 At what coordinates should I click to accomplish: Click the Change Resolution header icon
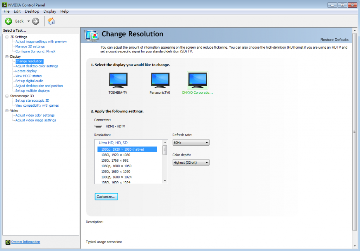(92, 36)
